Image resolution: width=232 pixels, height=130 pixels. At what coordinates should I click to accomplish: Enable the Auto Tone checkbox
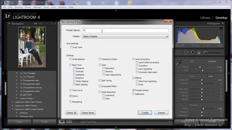[71, 47]
